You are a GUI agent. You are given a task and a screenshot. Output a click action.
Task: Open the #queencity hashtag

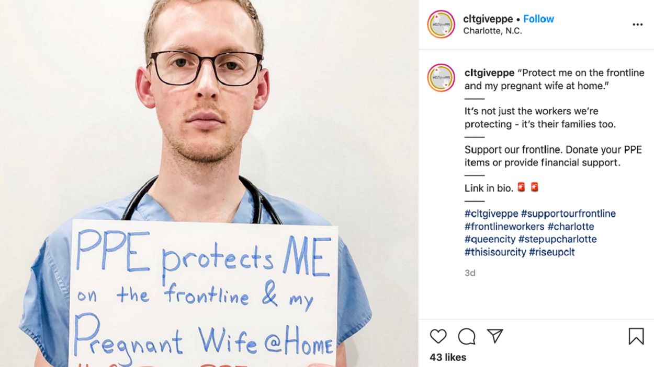[x=490, y=239]
